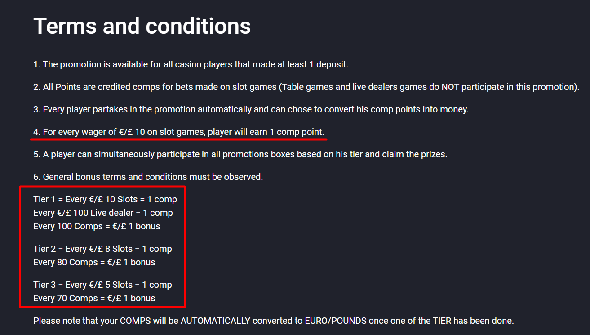
Task: Click underlined term 4 about earning 1 comp point
Action: coord(178,132)
